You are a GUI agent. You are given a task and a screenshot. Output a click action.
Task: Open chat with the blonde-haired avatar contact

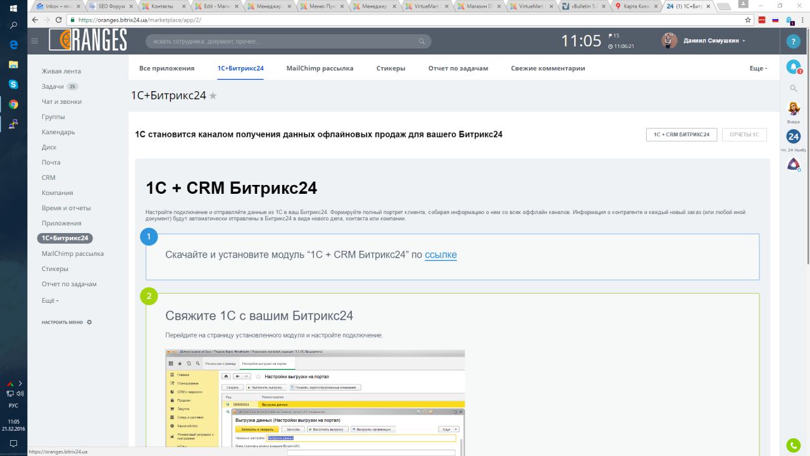point(794,108)
